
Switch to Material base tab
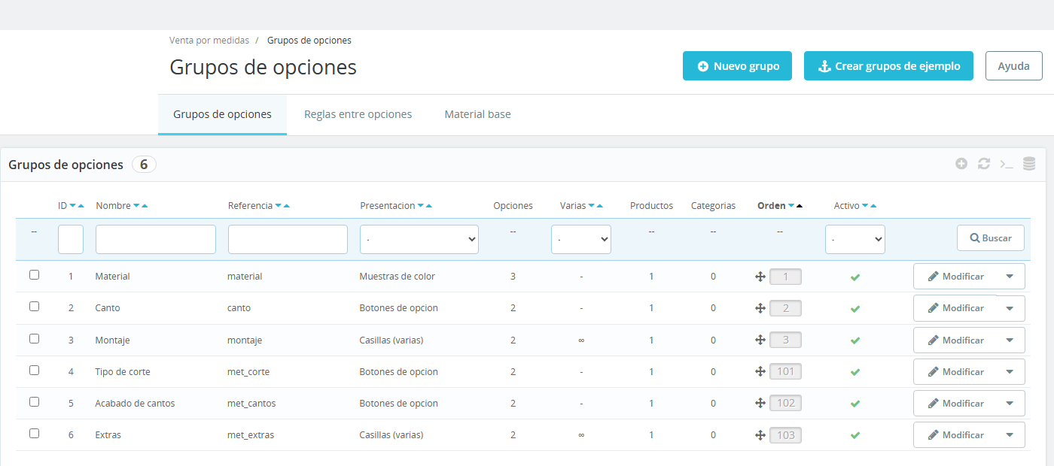477,114
